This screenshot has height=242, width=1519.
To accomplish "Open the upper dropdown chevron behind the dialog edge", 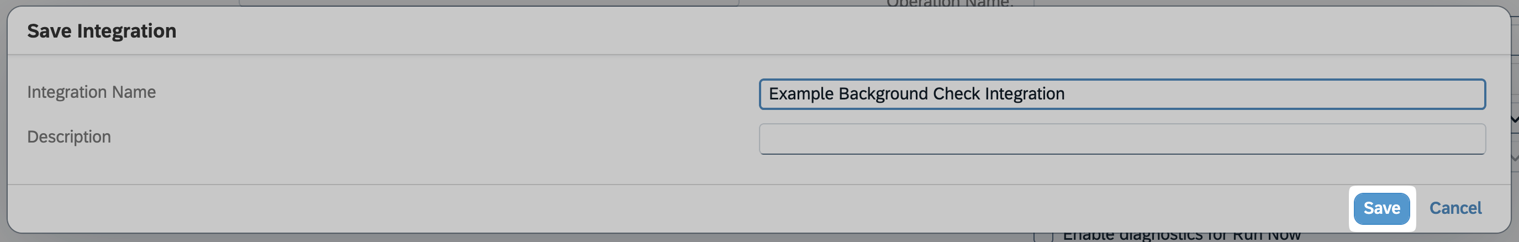I will coord(1514,119).
